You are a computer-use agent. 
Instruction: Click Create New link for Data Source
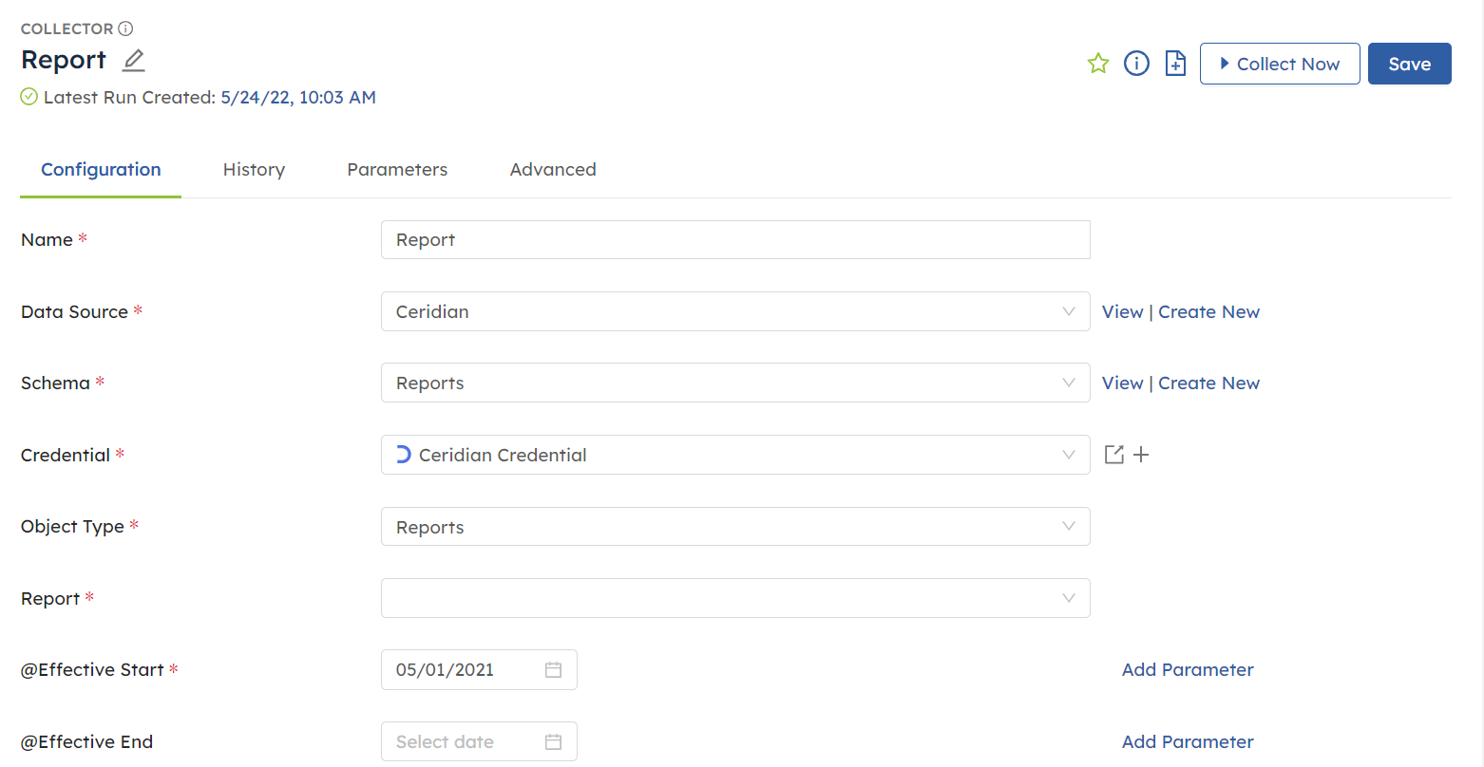click(1208, 312)
